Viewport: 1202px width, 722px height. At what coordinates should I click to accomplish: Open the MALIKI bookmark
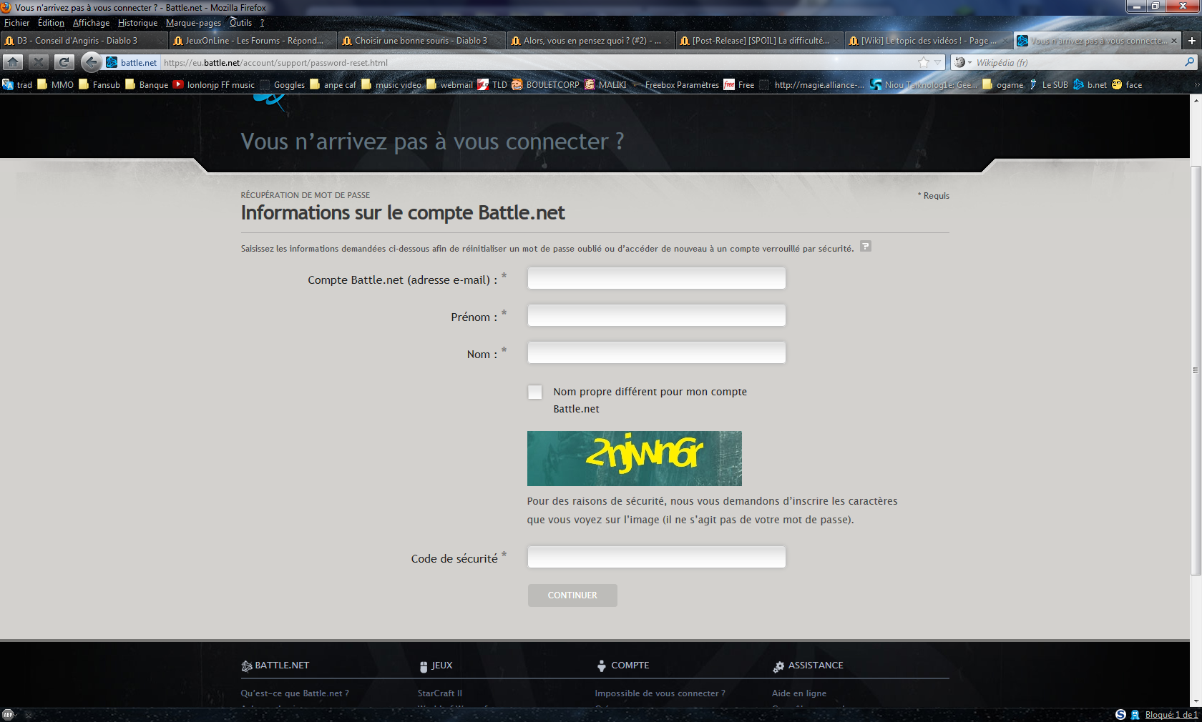pyautogui.click(x=605, y=84)
